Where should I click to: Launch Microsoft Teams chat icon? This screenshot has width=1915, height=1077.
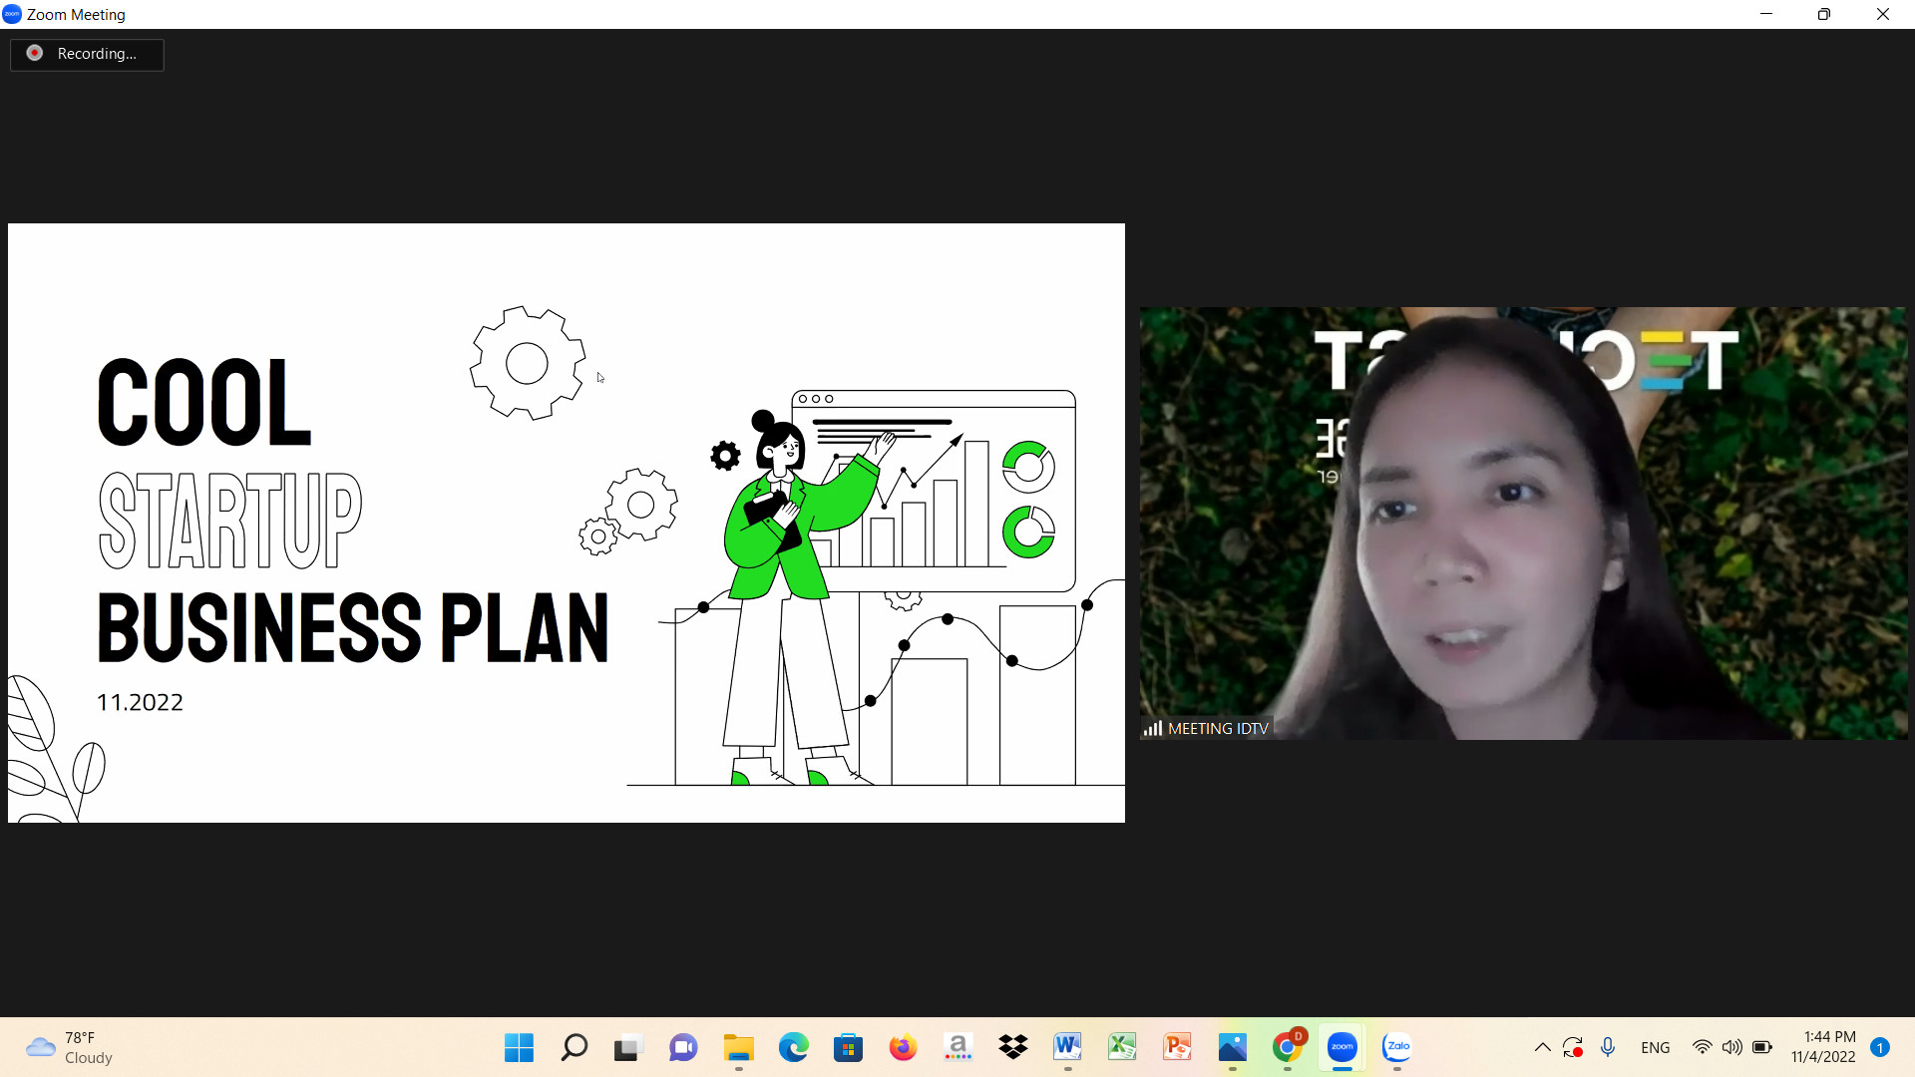pos(683,1047)
